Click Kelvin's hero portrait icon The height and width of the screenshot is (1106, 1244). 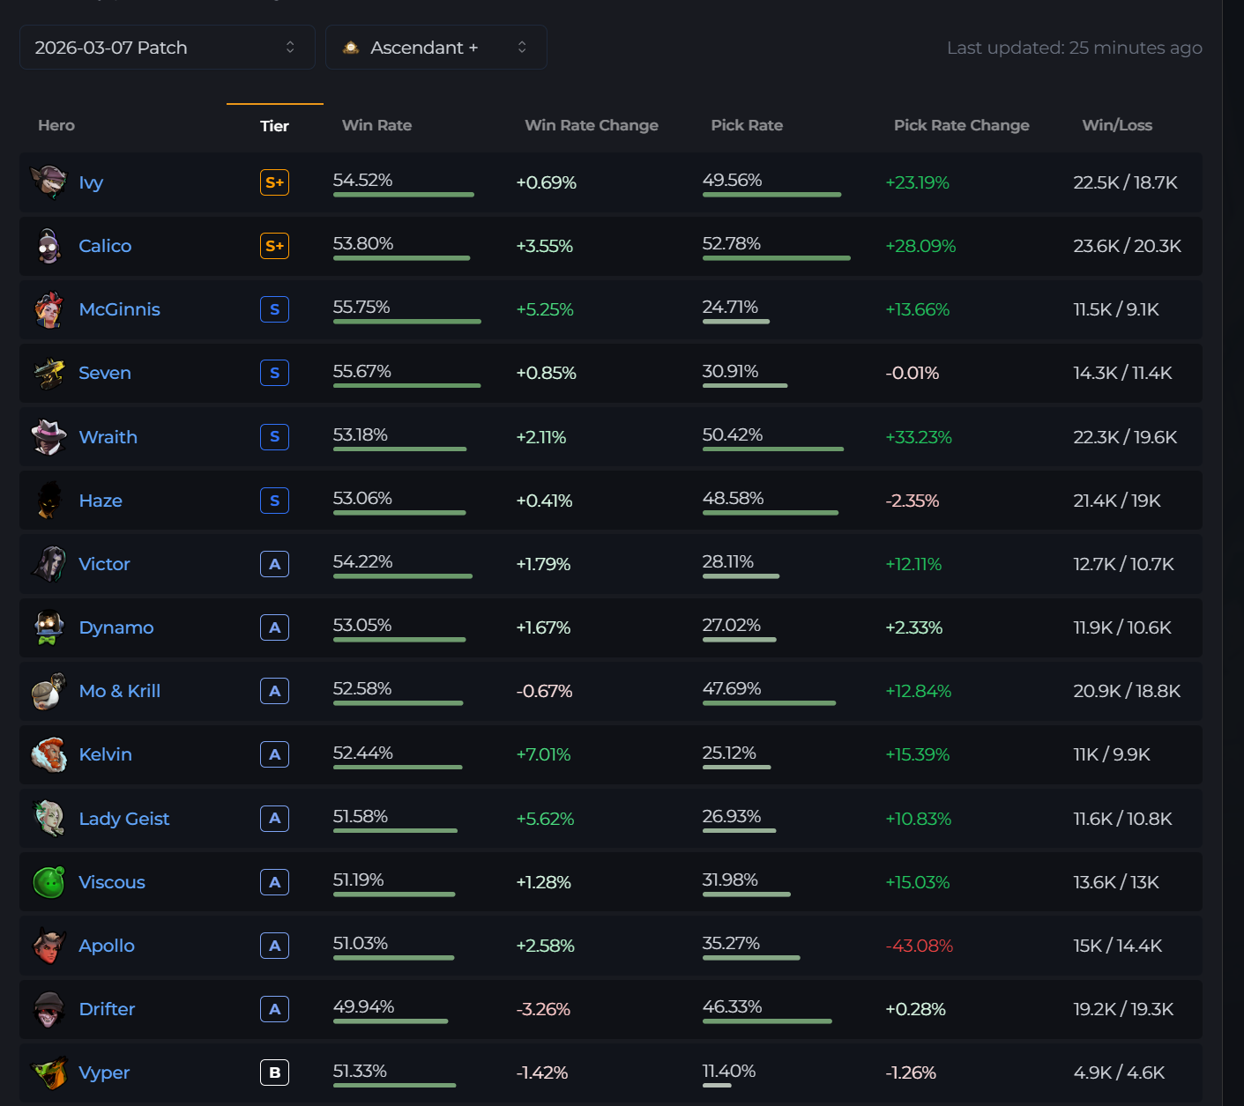tap(48, 754)
